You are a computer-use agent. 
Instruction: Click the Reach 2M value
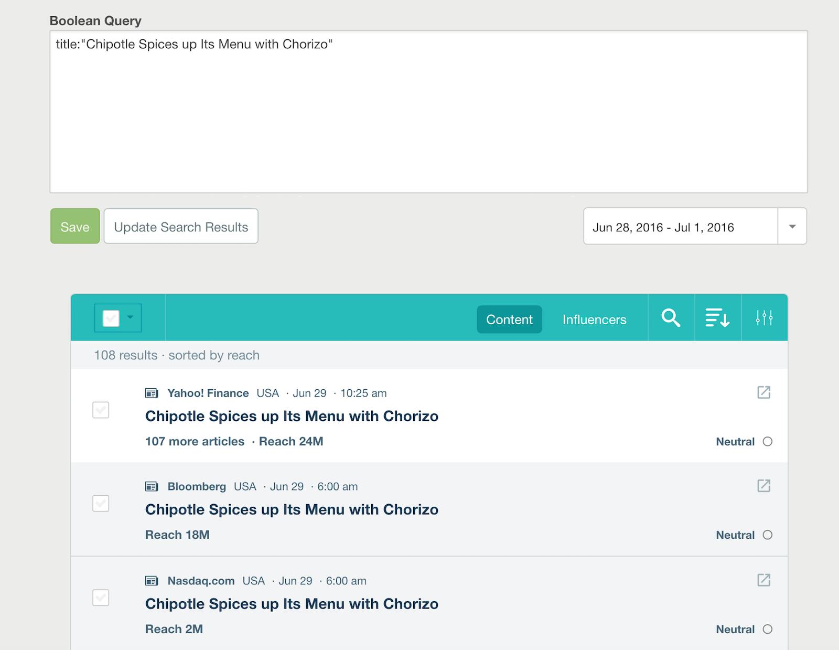pyautogui.click(x=174, y=629)
